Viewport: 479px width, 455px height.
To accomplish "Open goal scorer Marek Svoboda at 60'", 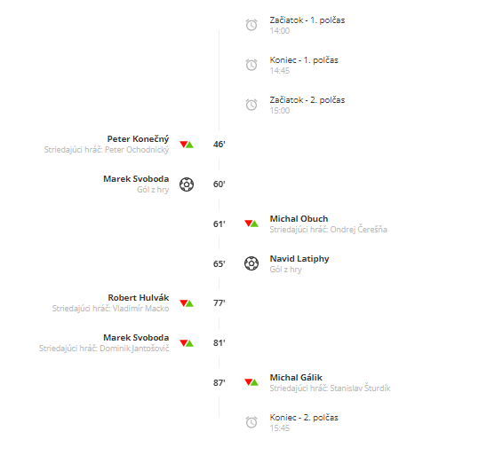I will [136, 178].
